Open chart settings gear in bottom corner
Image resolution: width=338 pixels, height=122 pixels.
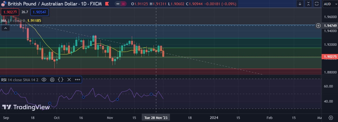[x=331, y=118]
